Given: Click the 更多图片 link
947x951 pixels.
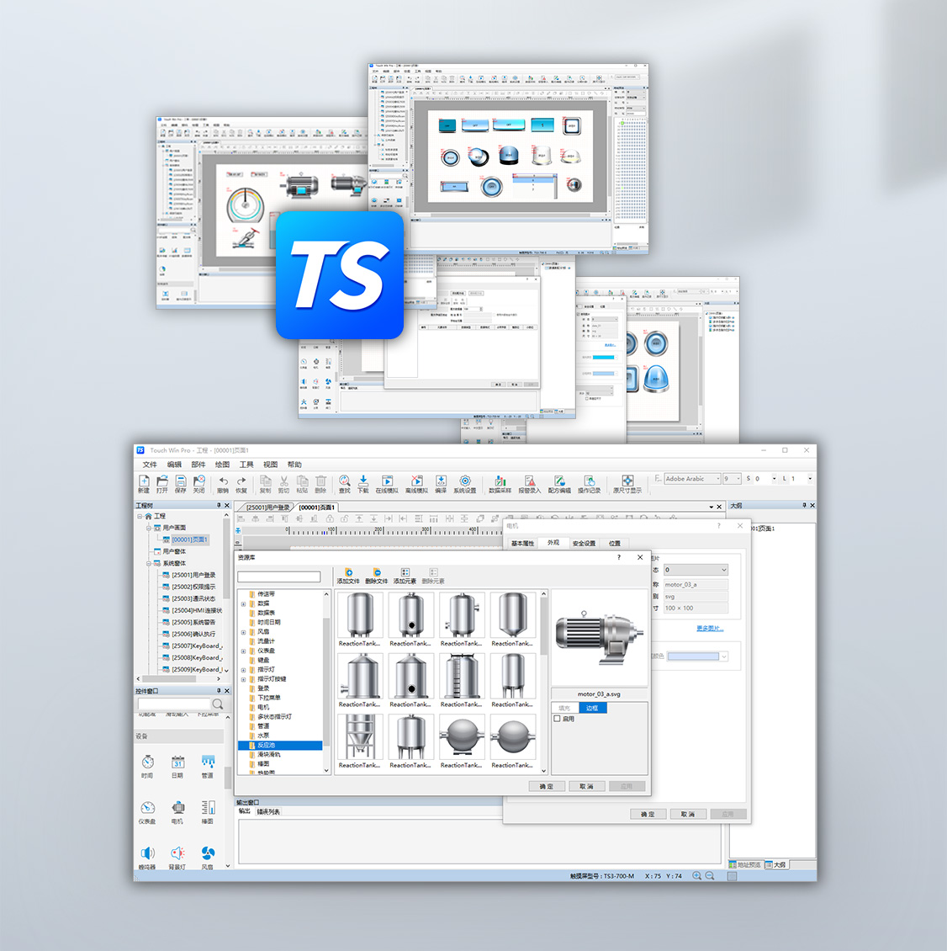Looking at the screenshot, I should pyautogui.click(x=710, y=629).
